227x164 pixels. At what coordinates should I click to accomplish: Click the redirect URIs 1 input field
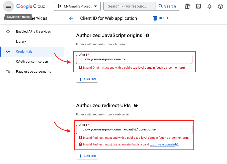coord(134,129)
